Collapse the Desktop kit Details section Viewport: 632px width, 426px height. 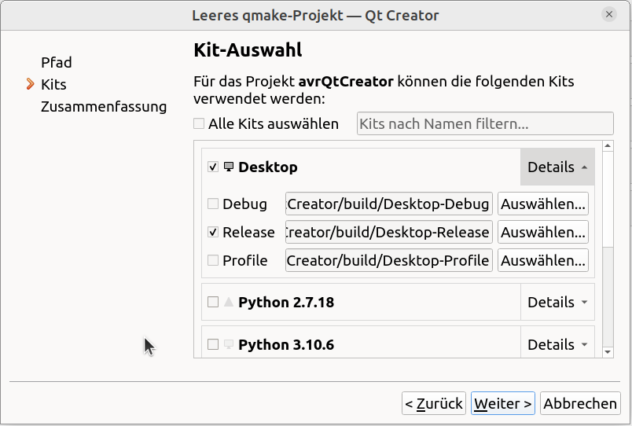(557, 167)
